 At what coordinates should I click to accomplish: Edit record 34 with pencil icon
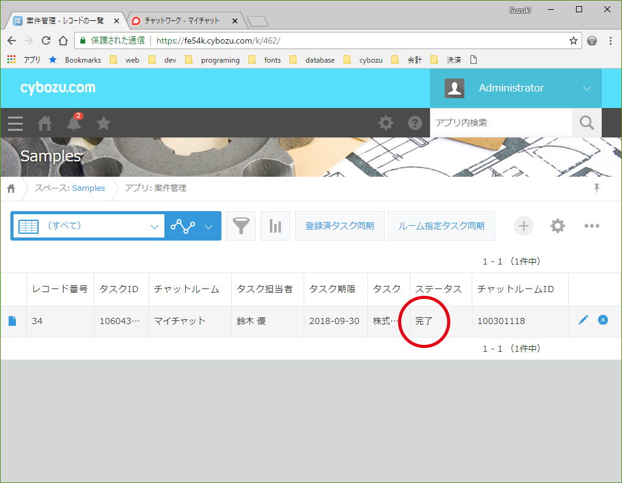(x=583, y=320)
